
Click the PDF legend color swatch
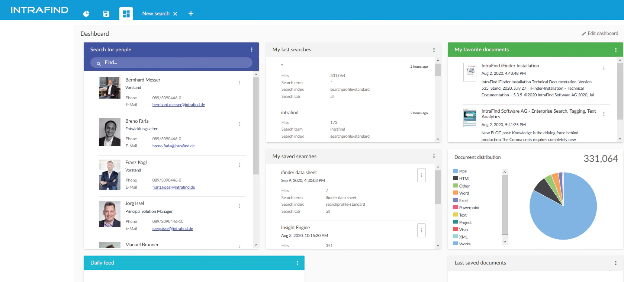coord(456,171)
